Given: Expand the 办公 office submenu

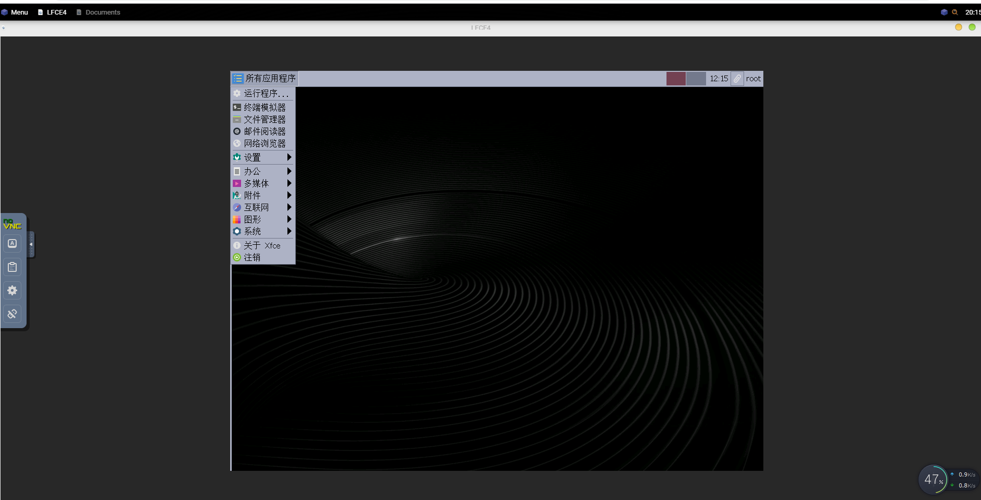Looking at the screenshot, I should [263, 171].
